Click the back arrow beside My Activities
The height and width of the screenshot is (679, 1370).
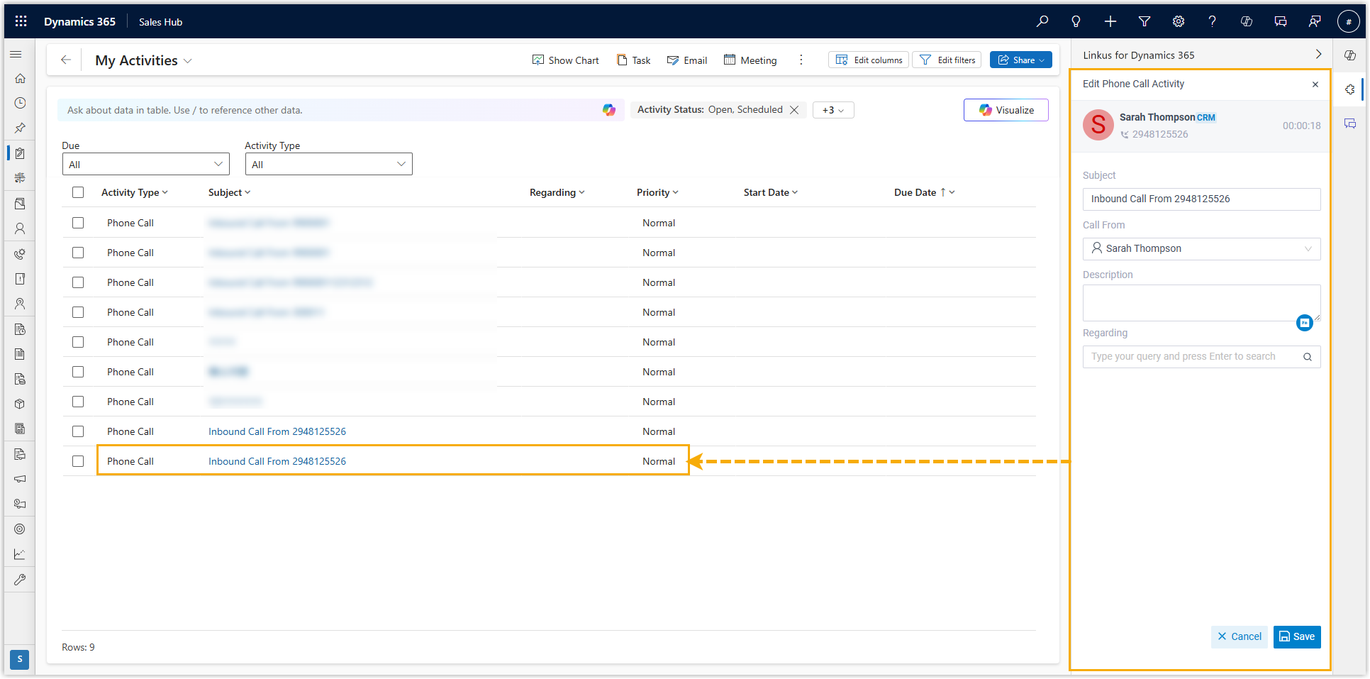coord(66,60)
